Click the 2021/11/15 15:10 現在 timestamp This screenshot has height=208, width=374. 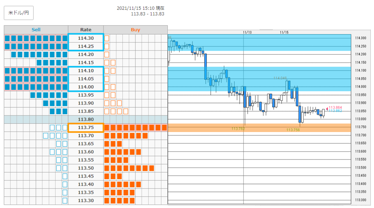tap(140, 8)
